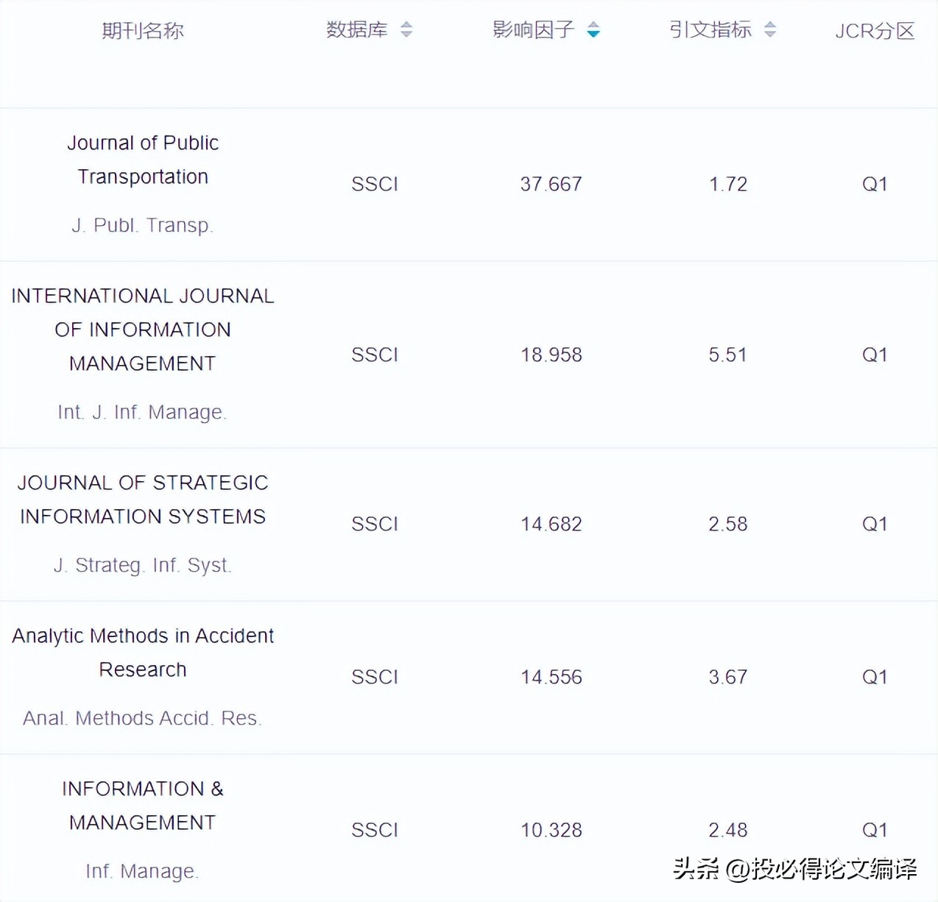
Task: Open Journal of Public Transportation entry
Action: click(x=143, y=160)
